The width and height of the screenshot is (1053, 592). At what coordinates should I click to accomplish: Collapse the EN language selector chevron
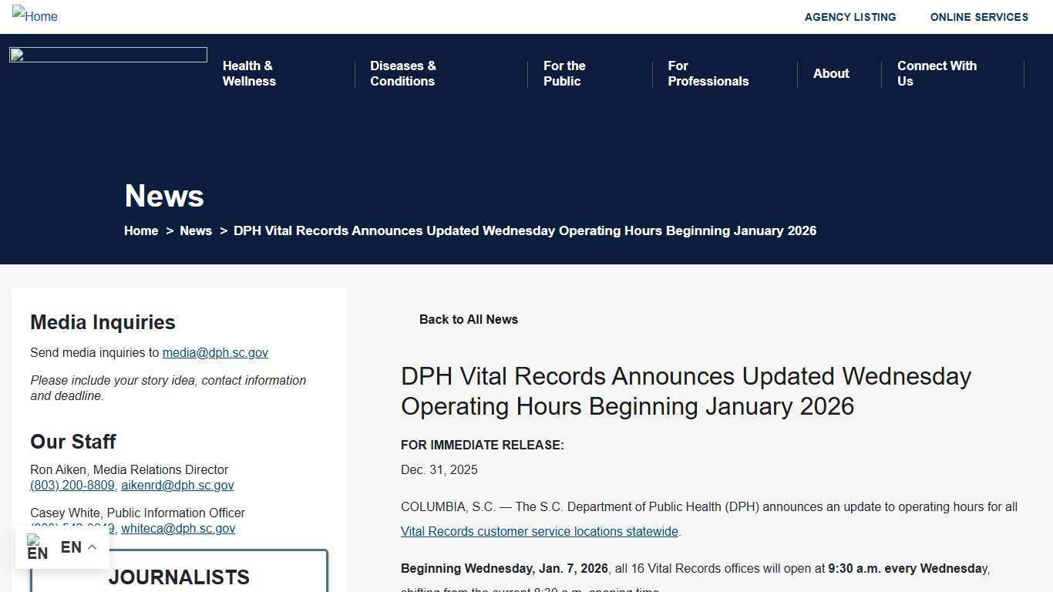(92, 547)
